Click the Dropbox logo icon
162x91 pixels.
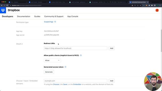[x=3, y=10]
